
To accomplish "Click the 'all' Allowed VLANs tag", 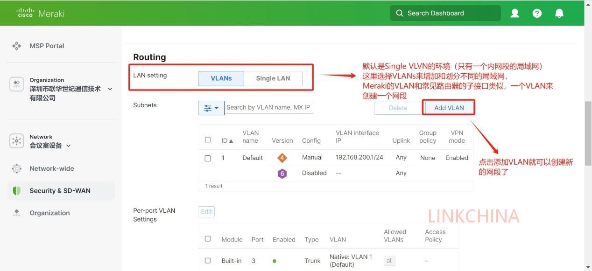I will [x=389, y=261].
